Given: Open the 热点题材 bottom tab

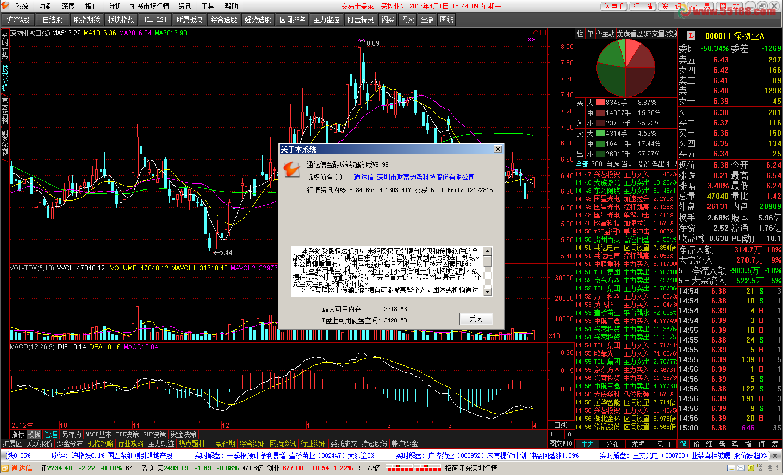Looking at the screenshot, I should (191, 444).
